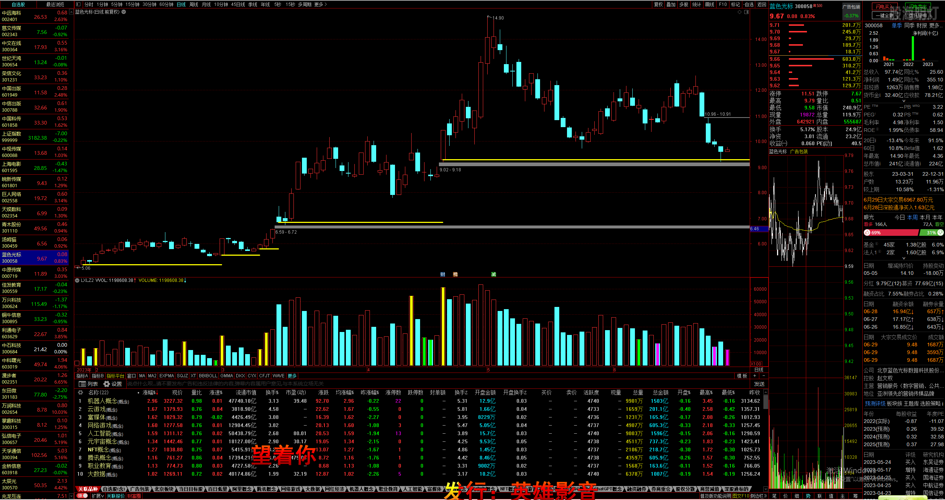Select the 单季 financial view
This screenshot has height=500, width=945.
click(x=897, y=25)
